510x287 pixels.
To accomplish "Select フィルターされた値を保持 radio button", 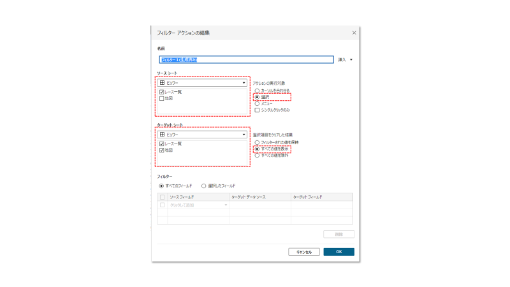I will click(257, 142).
